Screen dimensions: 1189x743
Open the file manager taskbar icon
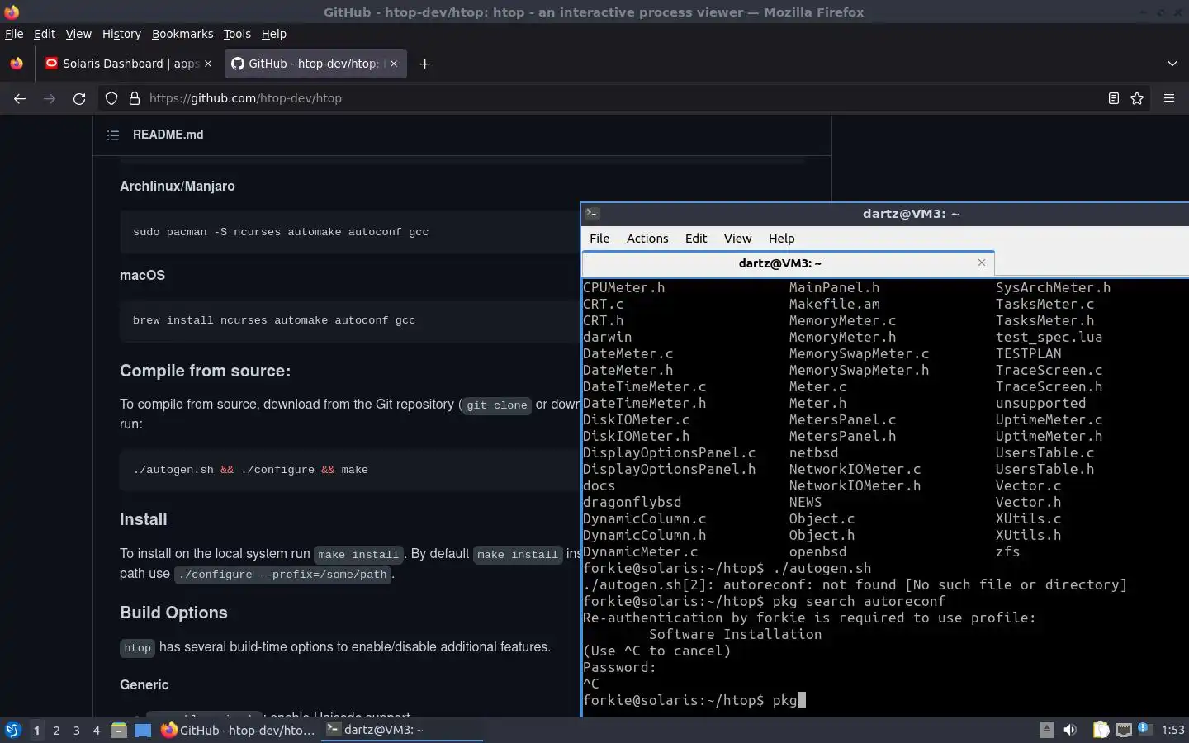(x=119, y=730)
